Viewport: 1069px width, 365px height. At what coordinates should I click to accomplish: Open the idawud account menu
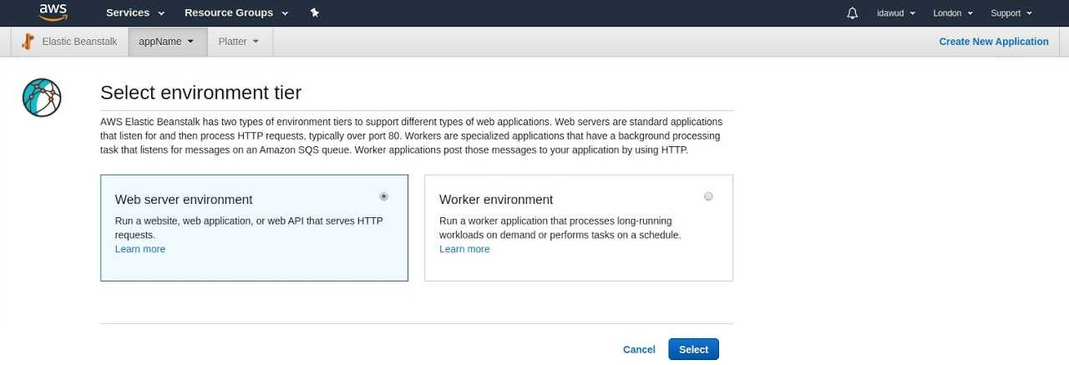(896, 13)
